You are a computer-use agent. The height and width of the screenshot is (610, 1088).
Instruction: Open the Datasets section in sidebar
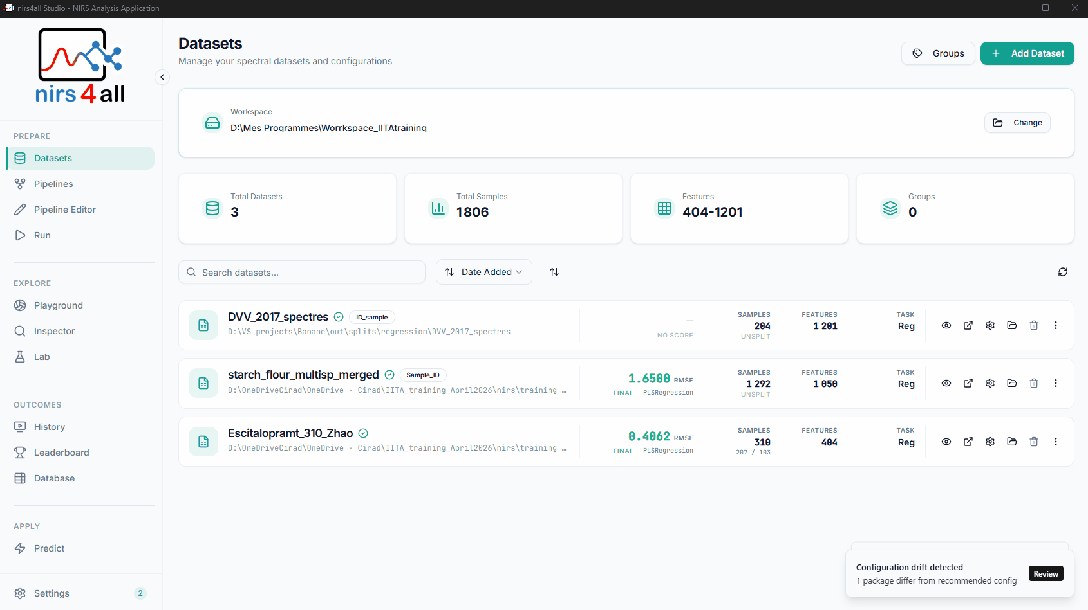click(80, 158)
